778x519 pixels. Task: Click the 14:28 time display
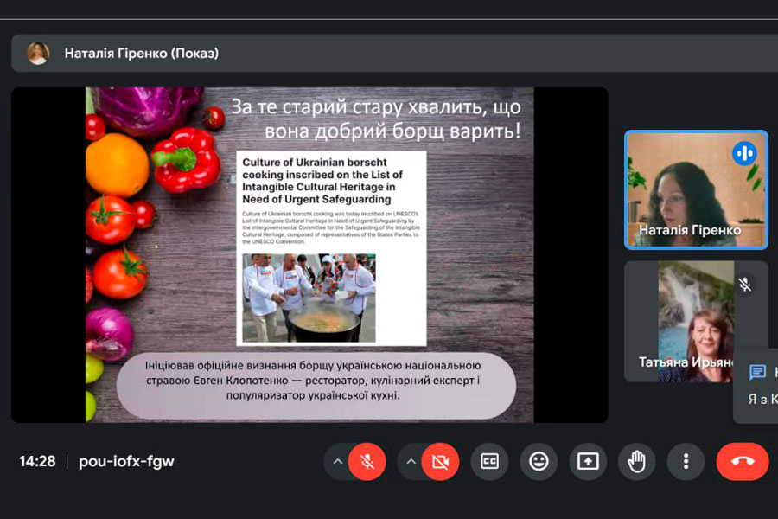(37, 461)
